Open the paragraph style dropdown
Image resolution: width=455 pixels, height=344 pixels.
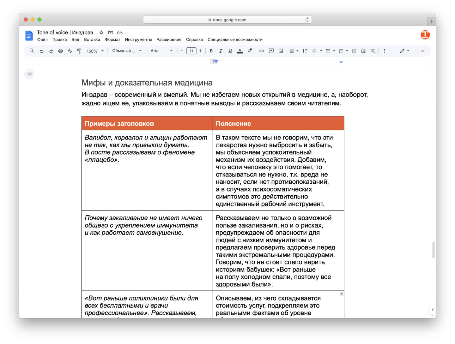click(x=127, y=51)
